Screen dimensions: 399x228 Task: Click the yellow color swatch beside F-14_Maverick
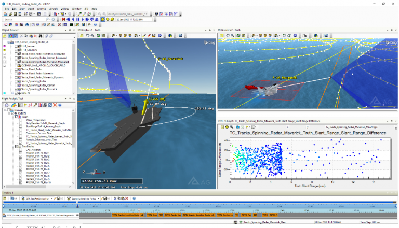pyautogui.click(x=4, y=50)
